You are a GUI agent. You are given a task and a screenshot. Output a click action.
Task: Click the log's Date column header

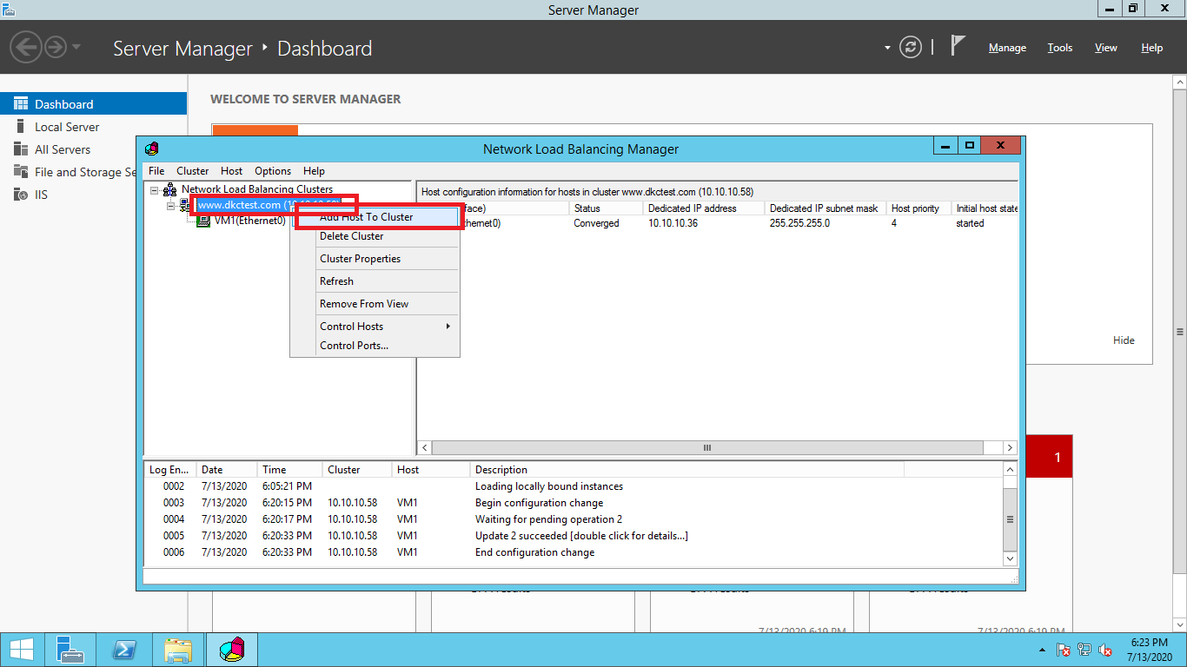(227, 470)
